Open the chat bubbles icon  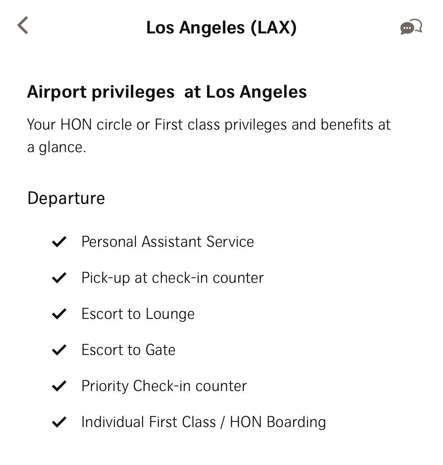pos(411,27)
